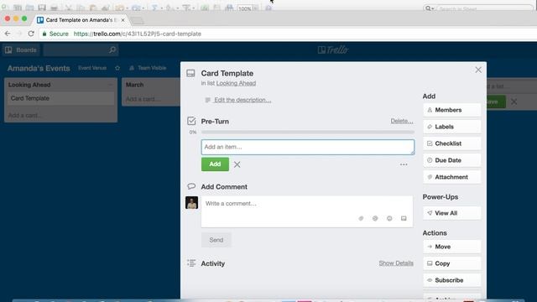The width and height of the screenshot is (537, 302).
Task: Click Edit the description link
Action: pyautogui.click(x=242, y=100)
